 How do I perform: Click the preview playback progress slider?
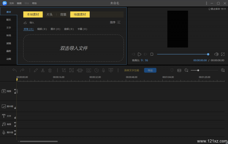183,54
